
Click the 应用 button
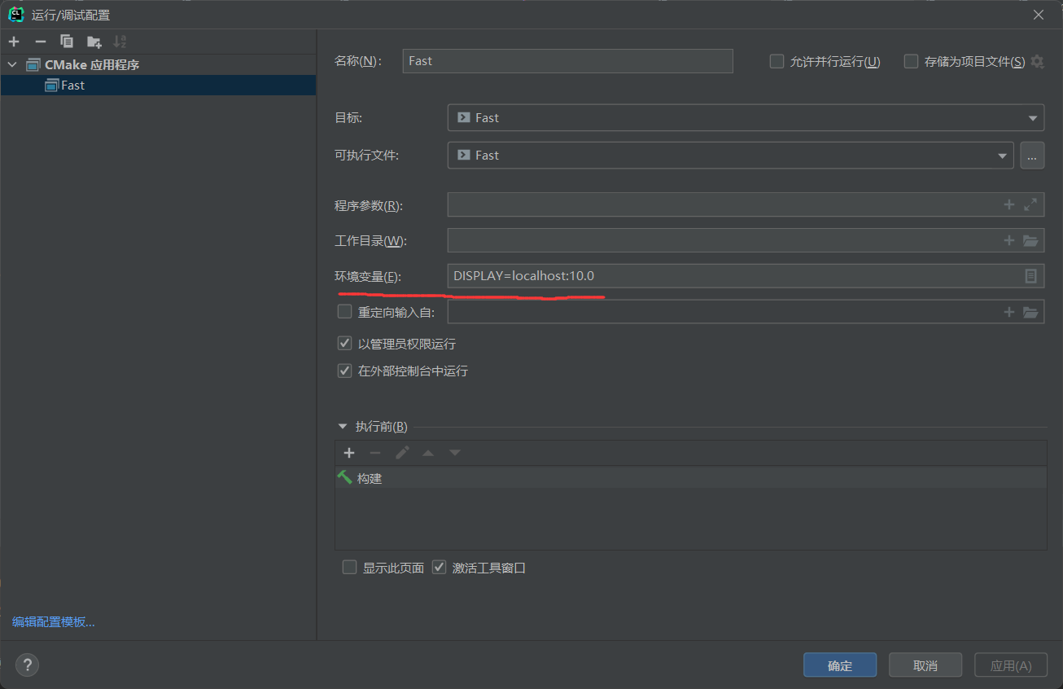pos(1010,665)
